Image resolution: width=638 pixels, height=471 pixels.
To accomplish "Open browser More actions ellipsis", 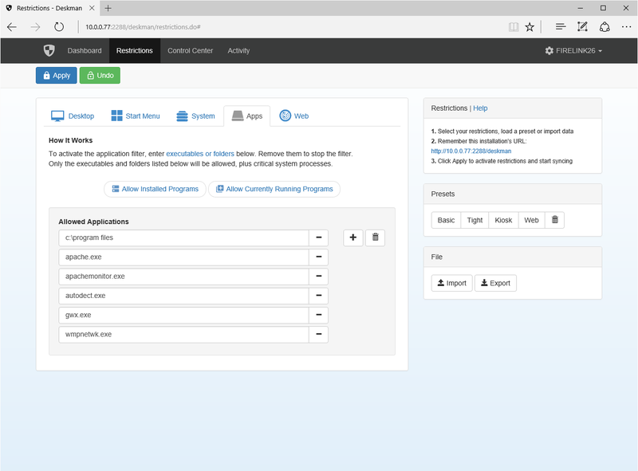I will [x=626, y=27].
